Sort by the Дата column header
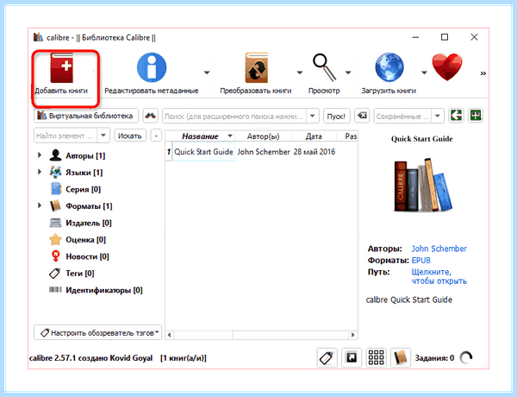 [x=314, y=136]
